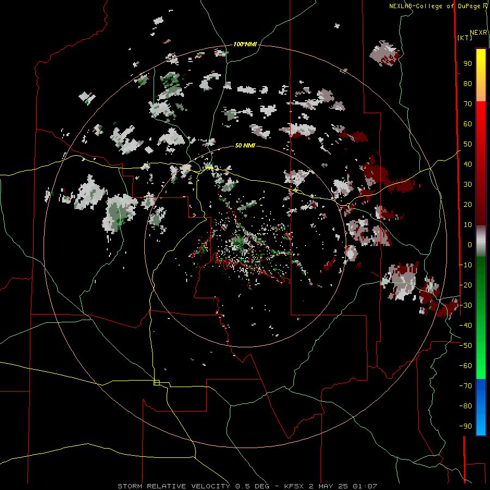
Task: Click the positive 10 scale value
Action: (468, 225)
